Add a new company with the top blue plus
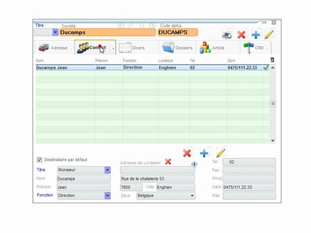The image size is (311, 233). [256, 34]
